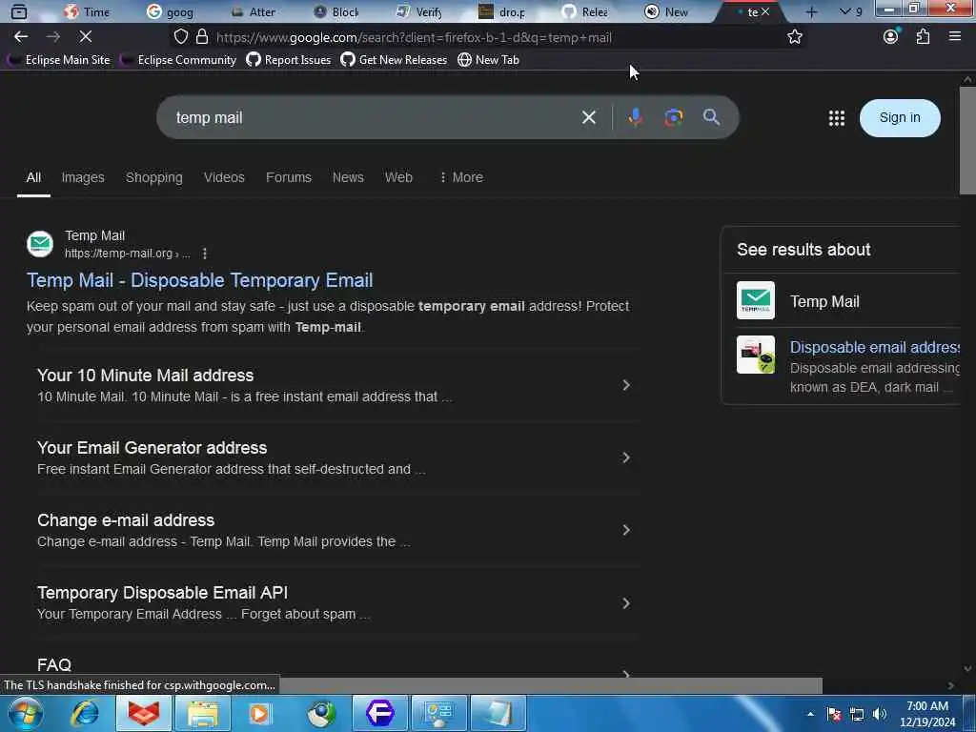Open Temp Mail in See results about

coord(824,301)
